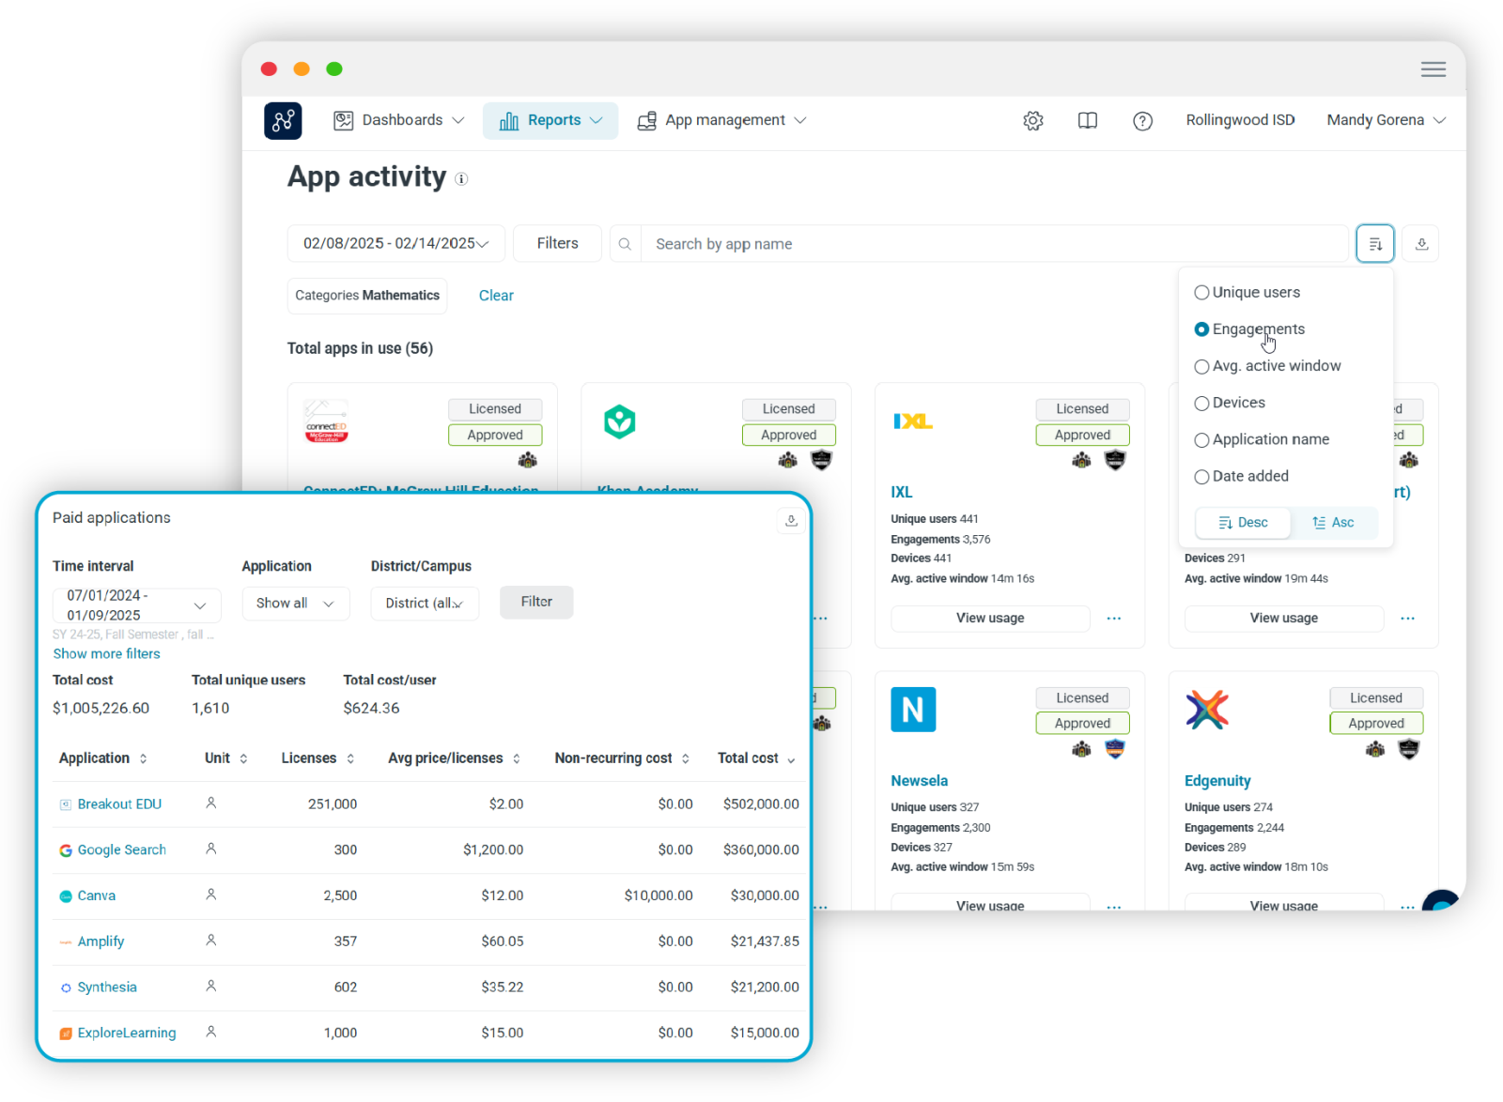Switch sort direction to Asc

coord(1333,523)
